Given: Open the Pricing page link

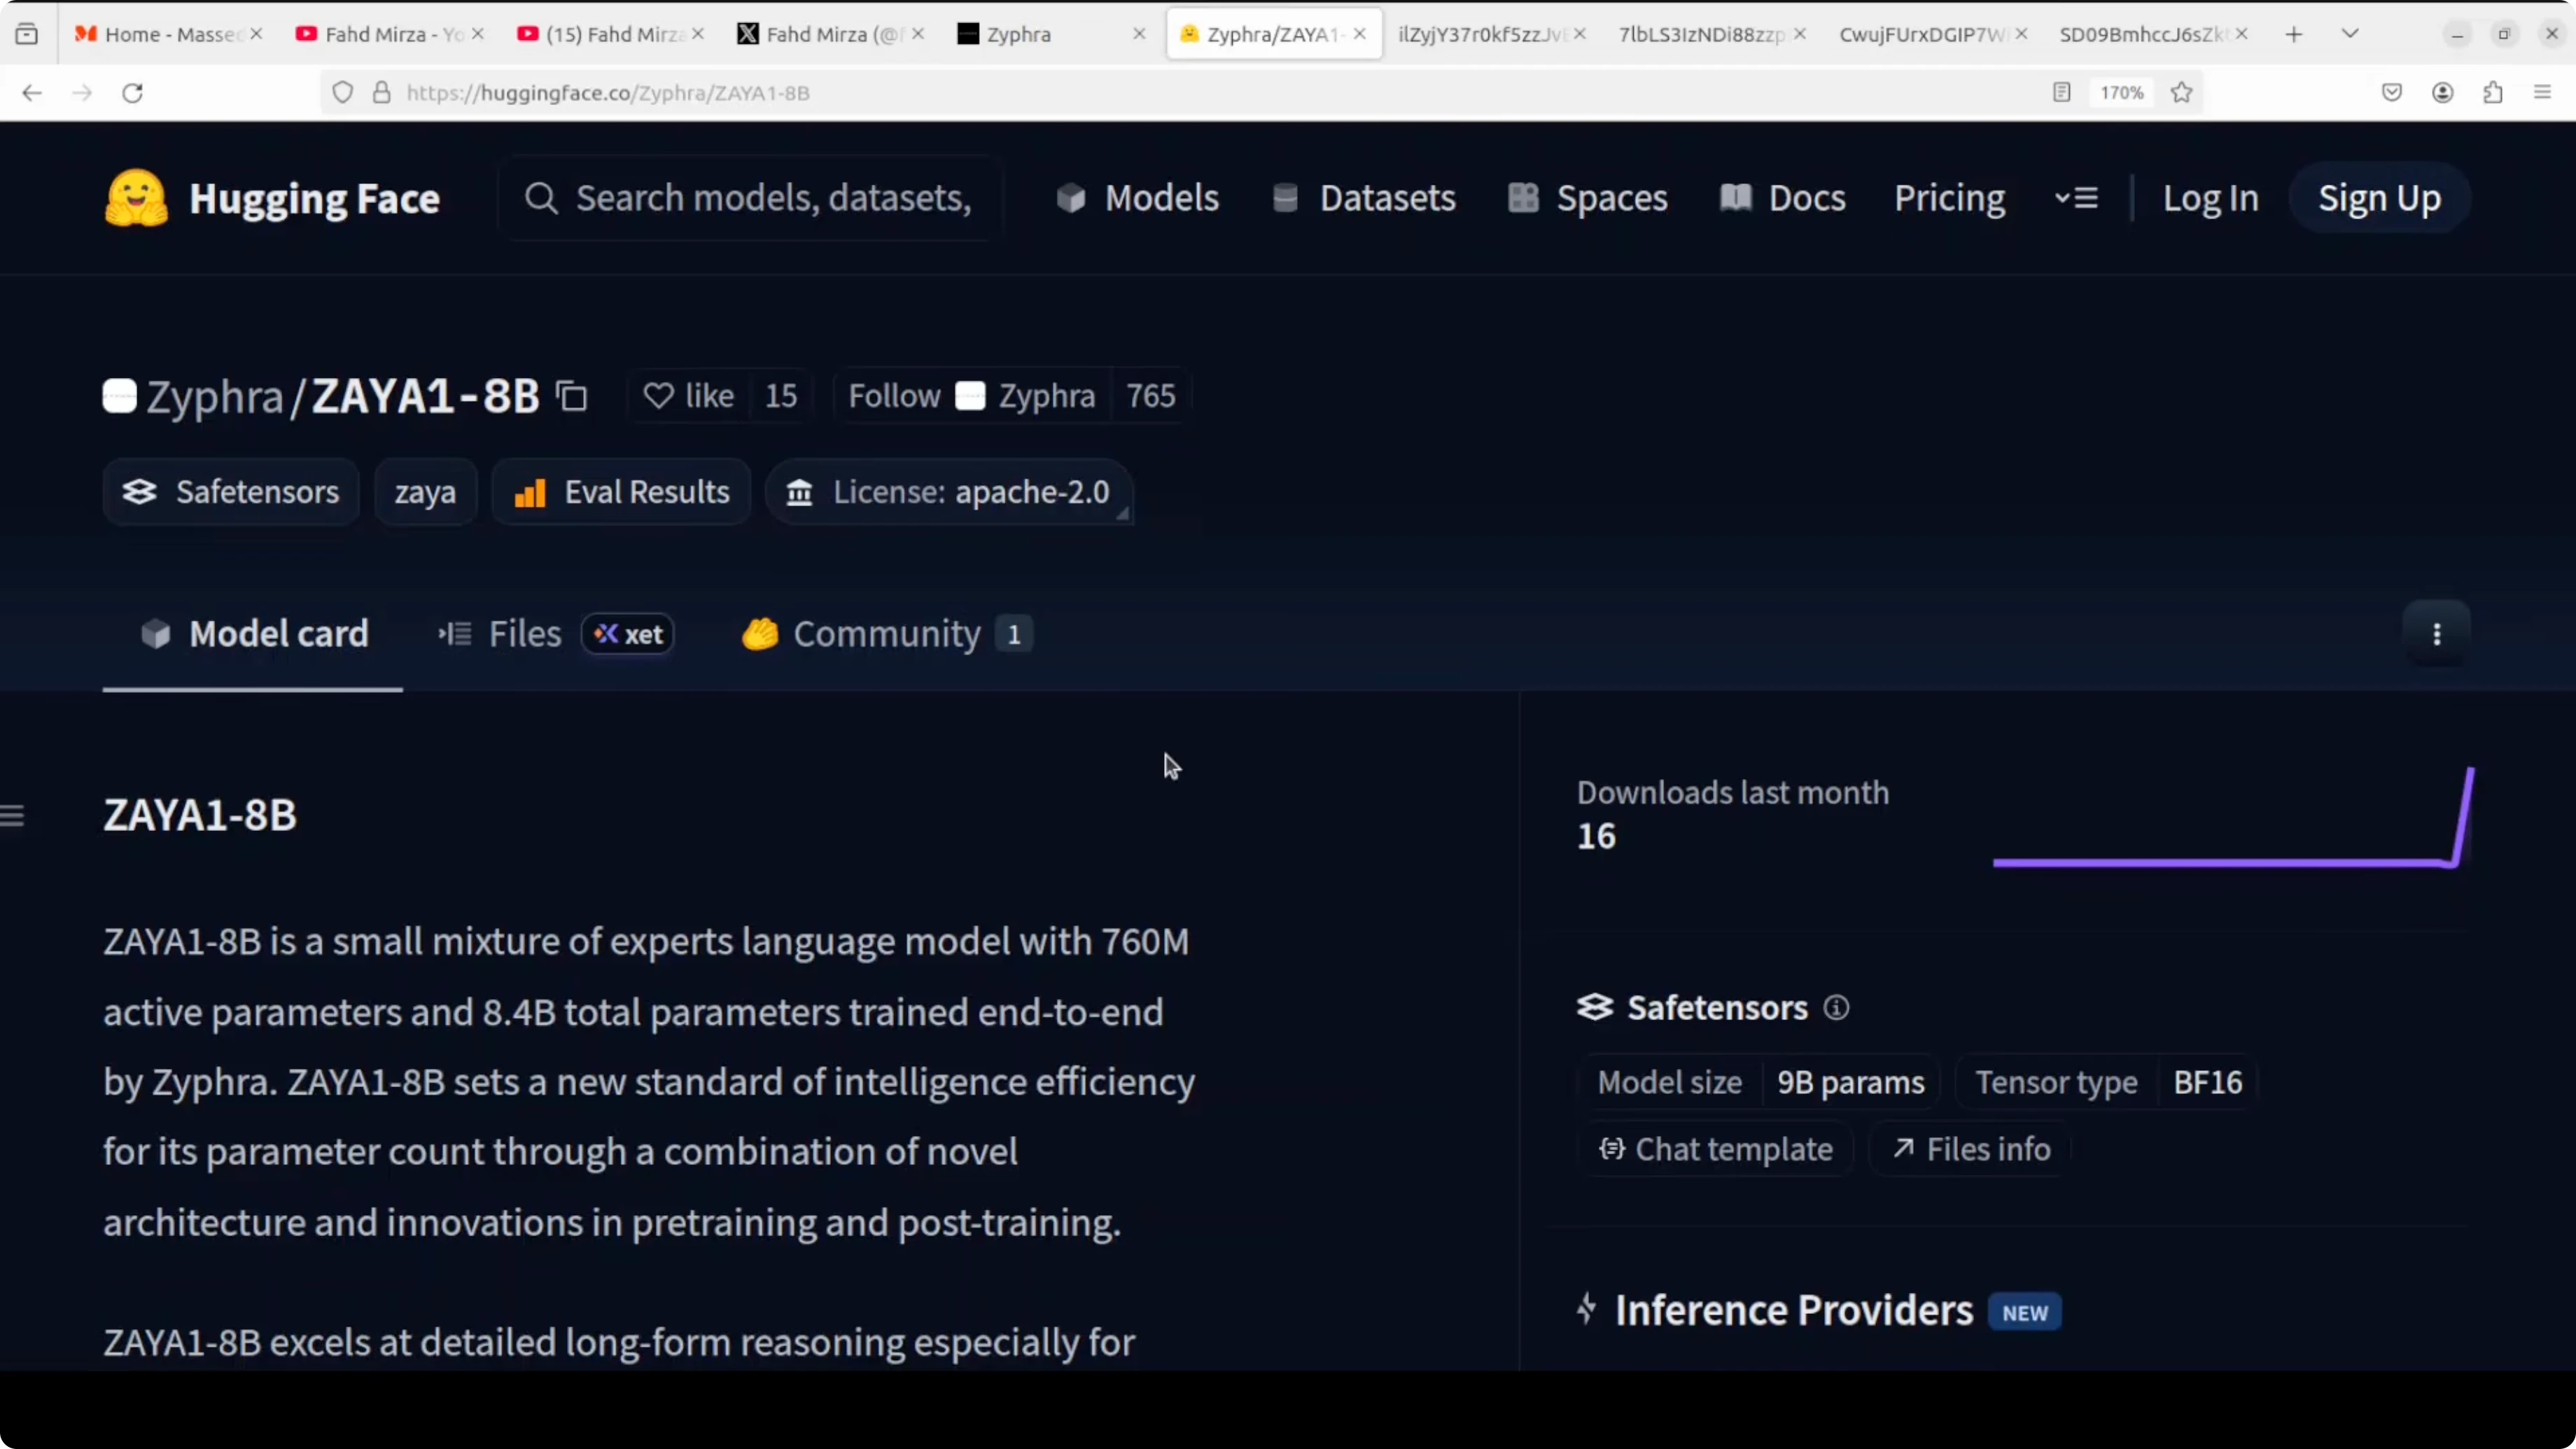Looking at the screenshot, I should pos(1949,198).
